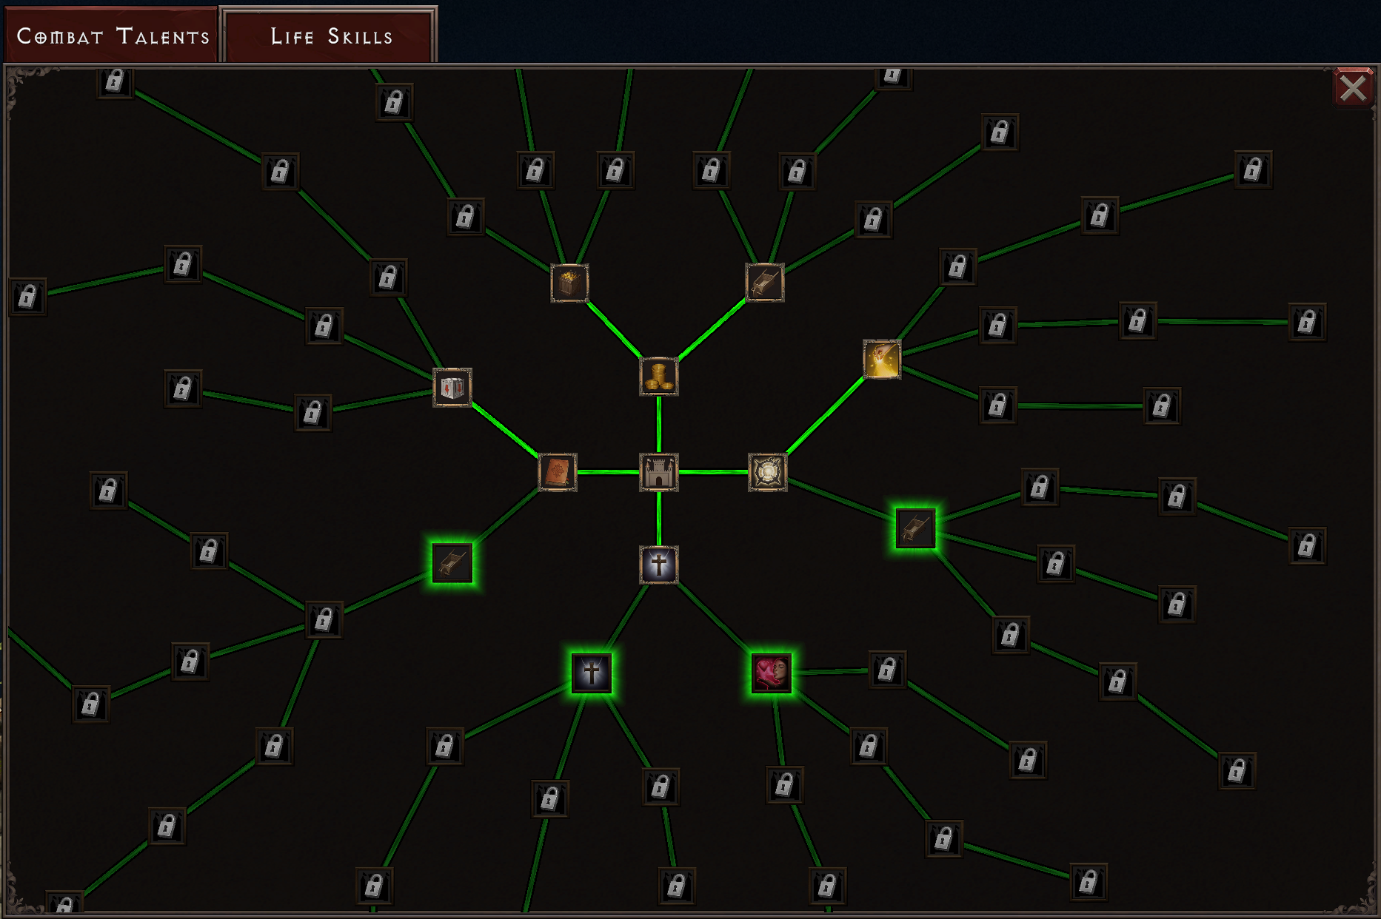
Task: Select the wheelbarrow node above the coins
Action: (764, 282)
